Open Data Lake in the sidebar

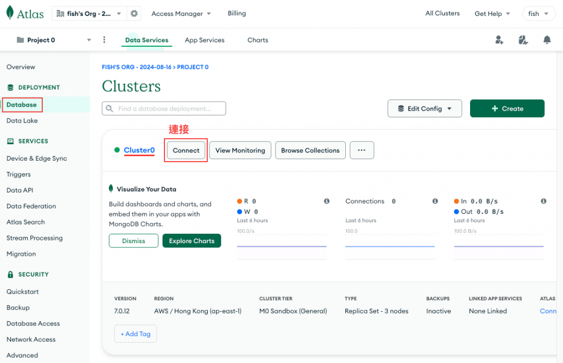(22, 120)
